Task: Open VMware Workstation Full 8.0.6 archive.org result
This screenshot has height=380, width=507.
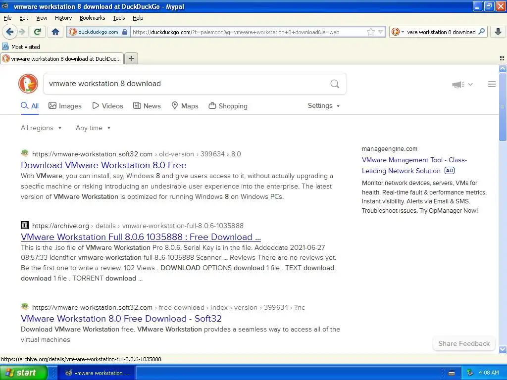Action: 141,237
